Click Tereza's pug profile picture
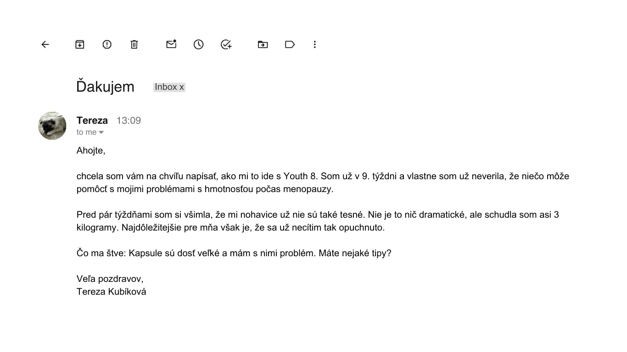 click(x=52, y=126)
